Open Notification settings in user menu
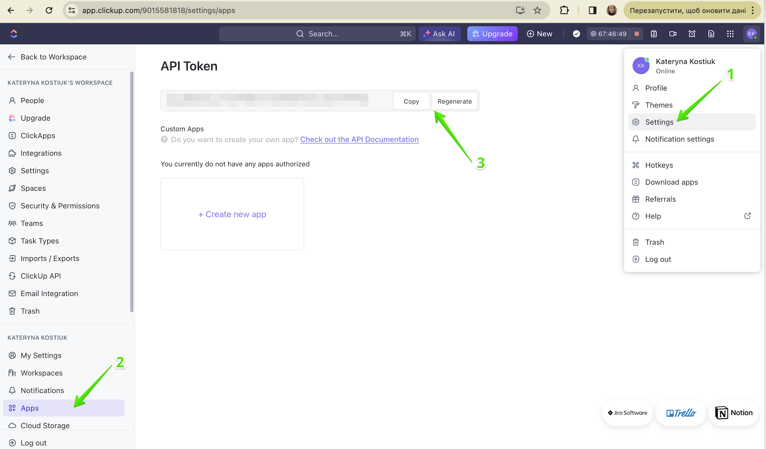This screenshot has width=766, height=449. click(x=692, y=139)
